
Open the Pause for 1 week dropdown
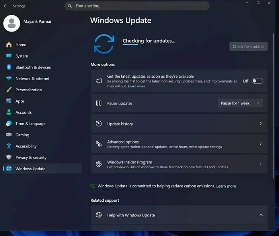[240, 103]
